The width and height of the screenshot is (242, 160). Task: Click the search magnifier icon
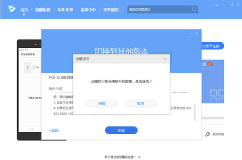pos(194,9)
